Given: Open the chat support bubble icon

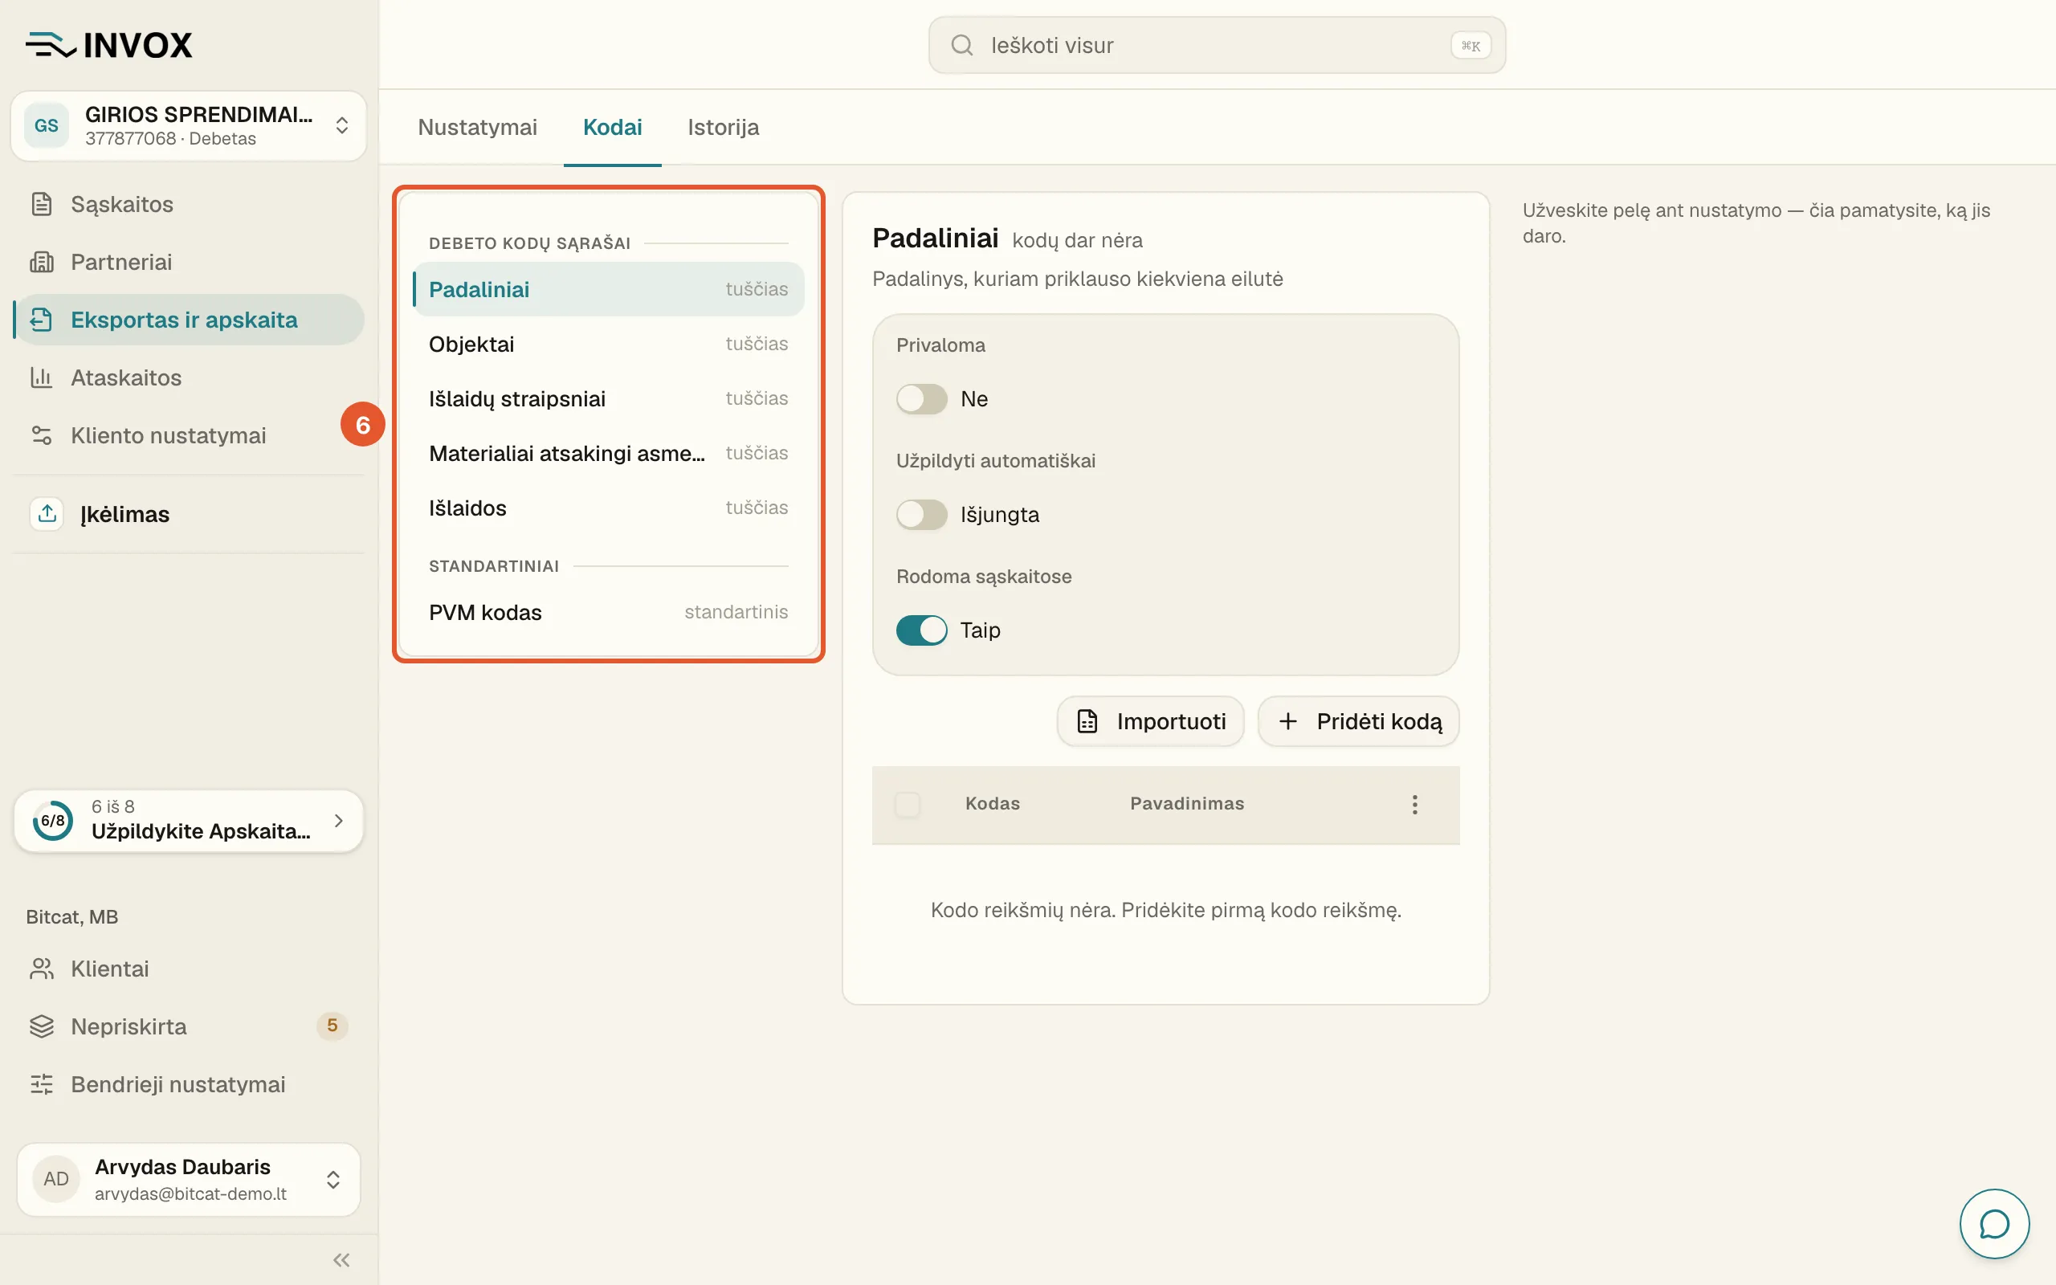Looking at the screenshot, I should [1994, 1223].
